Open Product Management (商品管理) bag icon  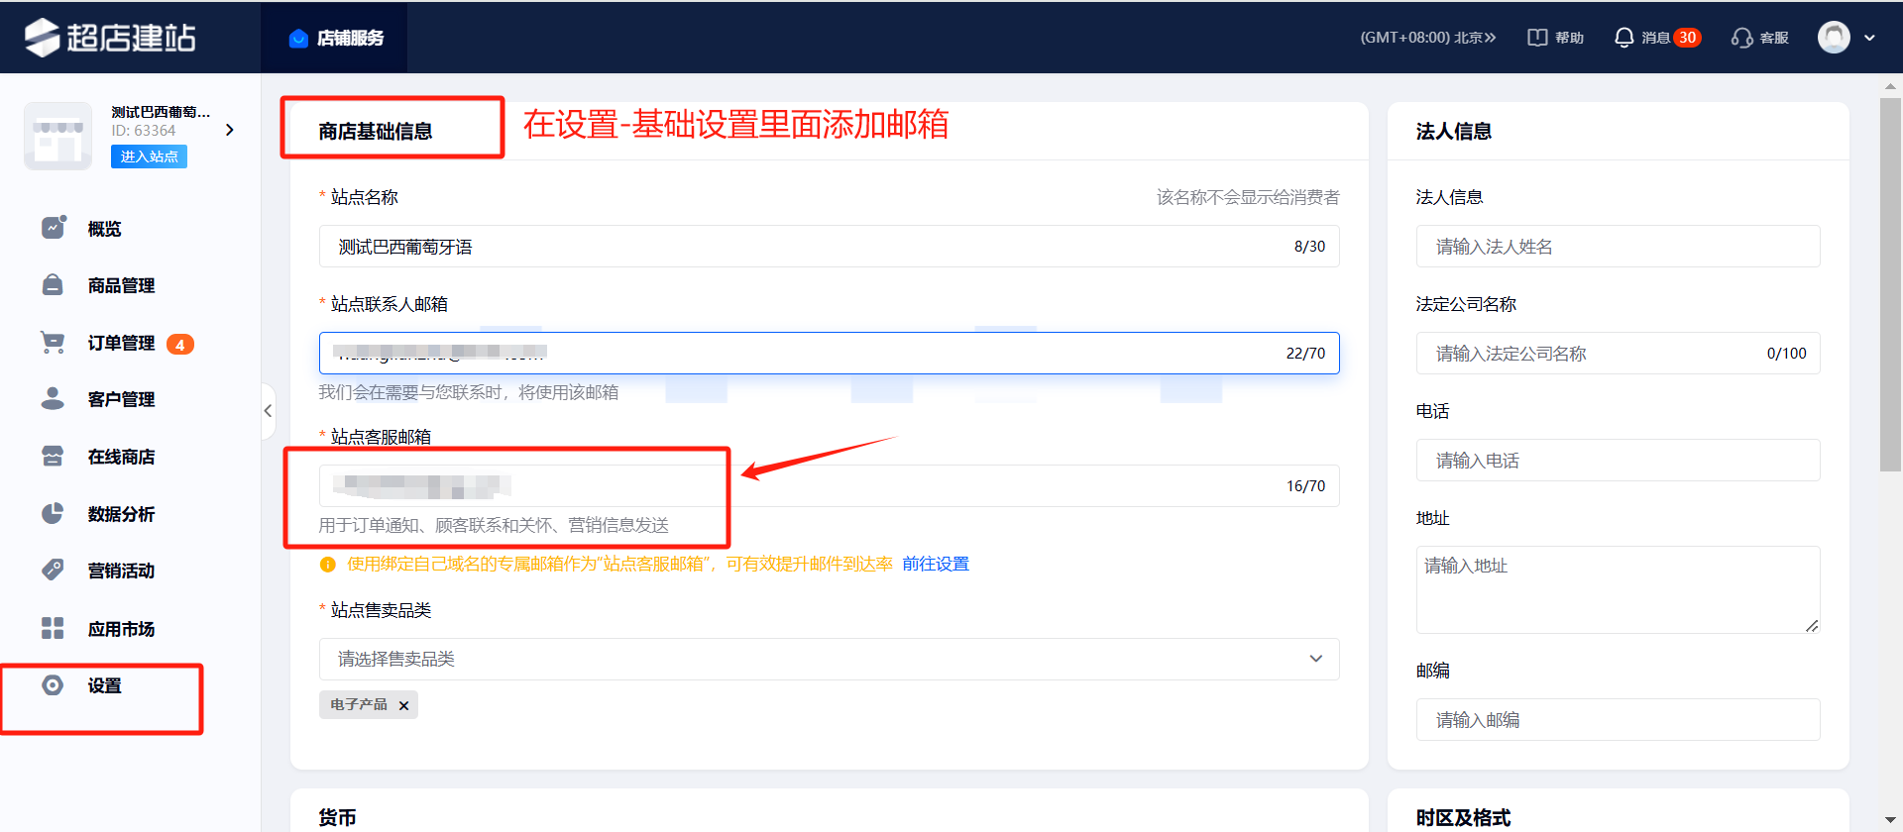coord(53,285)
